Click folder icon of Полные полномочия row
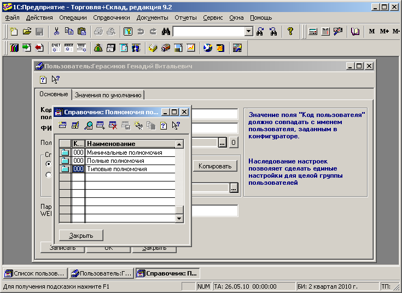402x293 pixels. click(x=65, y=161)
